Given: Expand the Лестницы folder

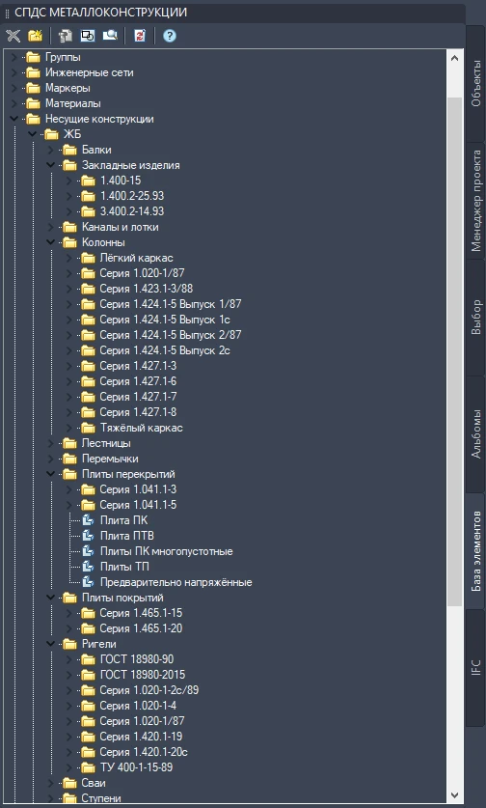Looking at the screenshot, I should 51,443.
